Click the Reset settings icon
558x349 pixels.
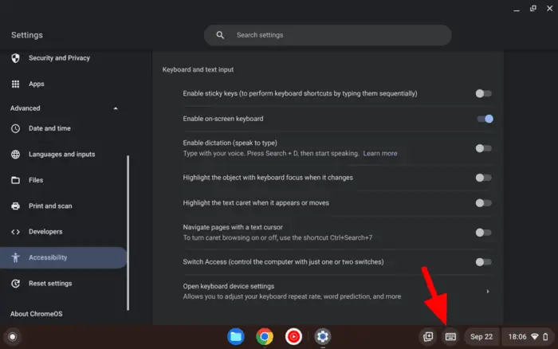point(15,284)
